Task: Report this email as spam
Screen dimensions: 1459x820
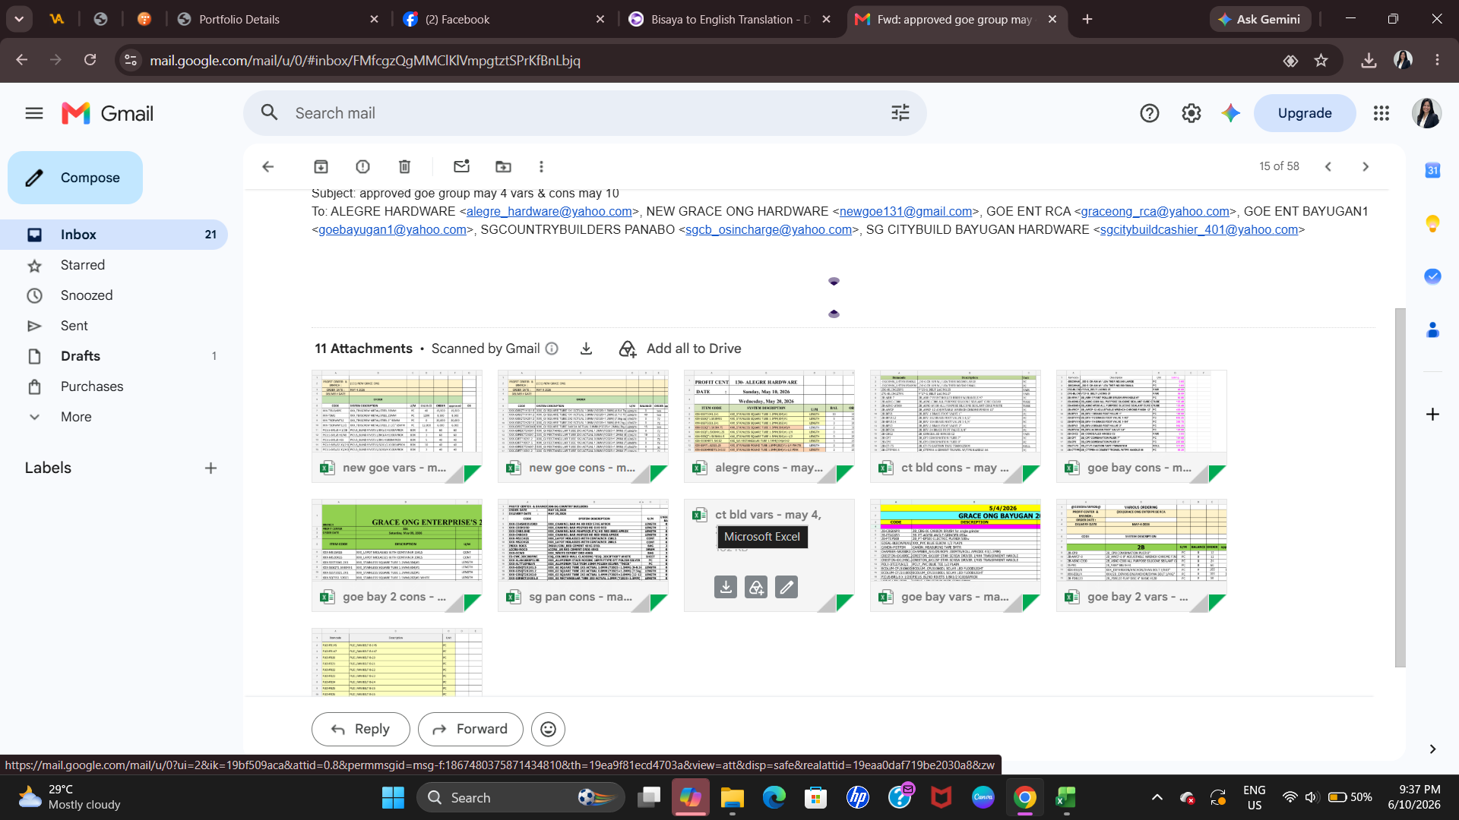Action: point(362,166)
